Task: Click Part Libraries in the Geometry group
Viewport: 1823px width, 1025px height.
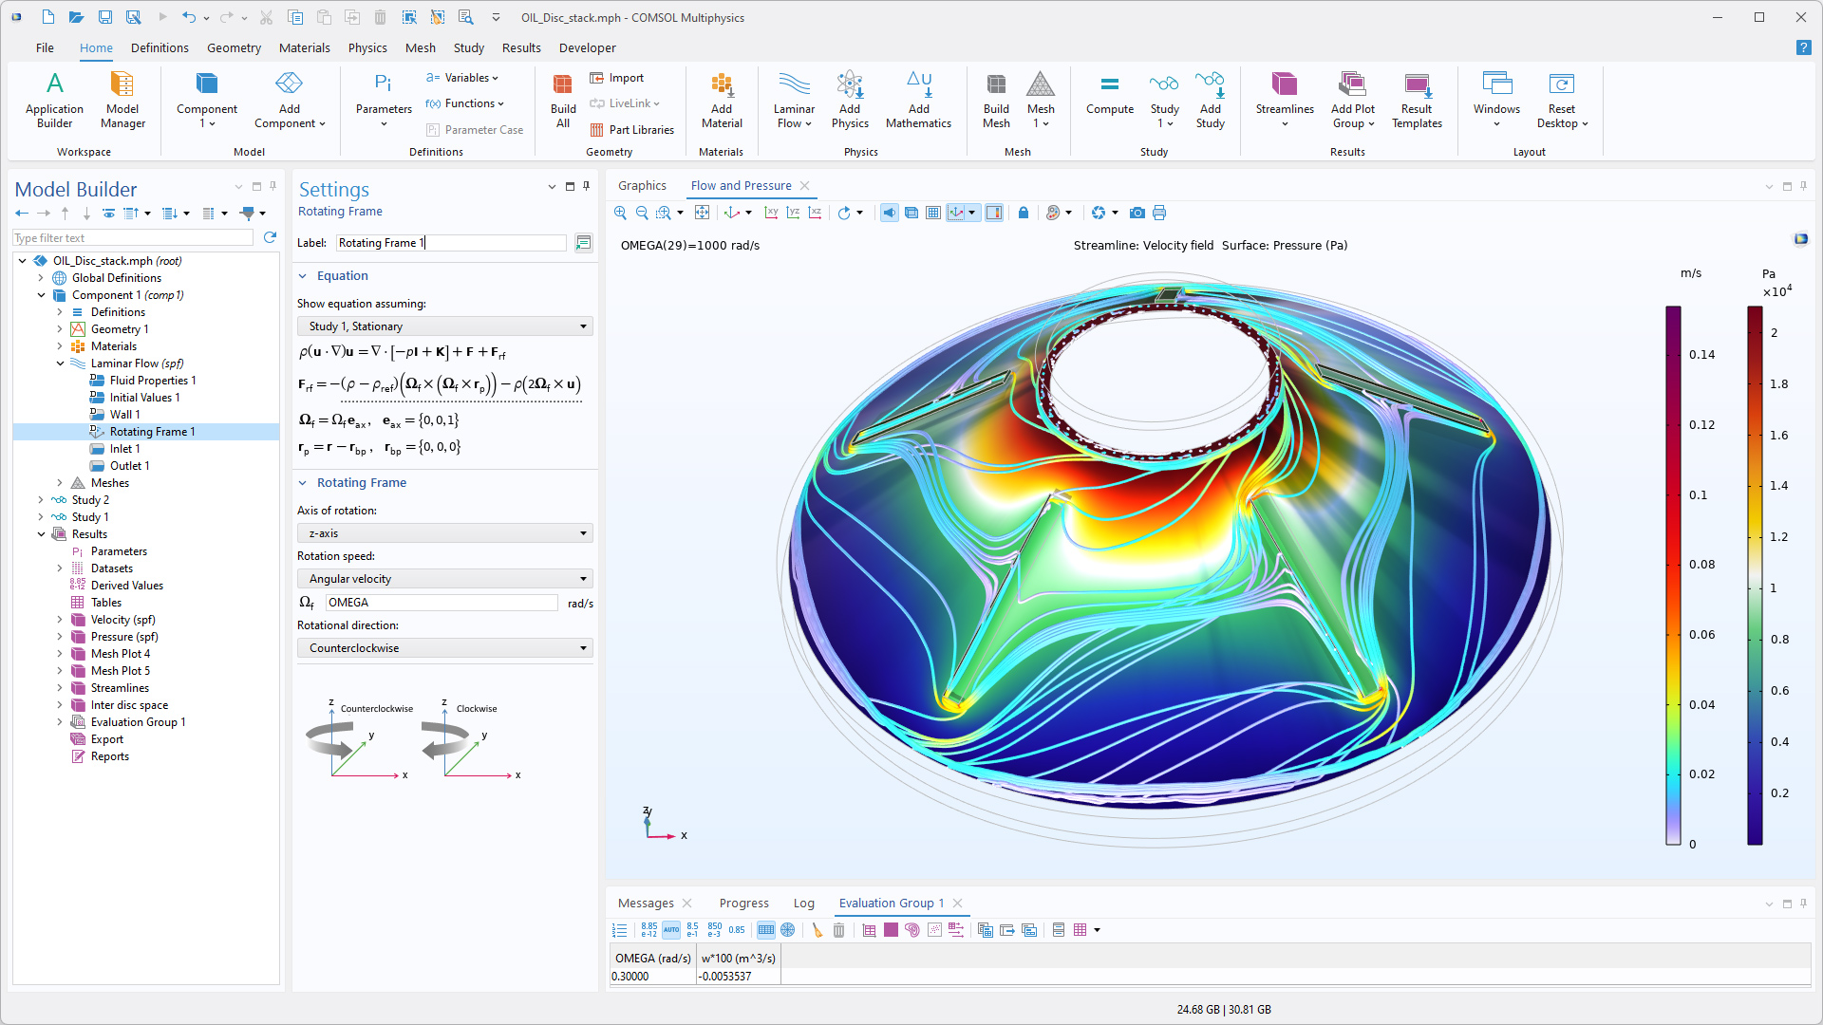Action: (x=632, y=130)
